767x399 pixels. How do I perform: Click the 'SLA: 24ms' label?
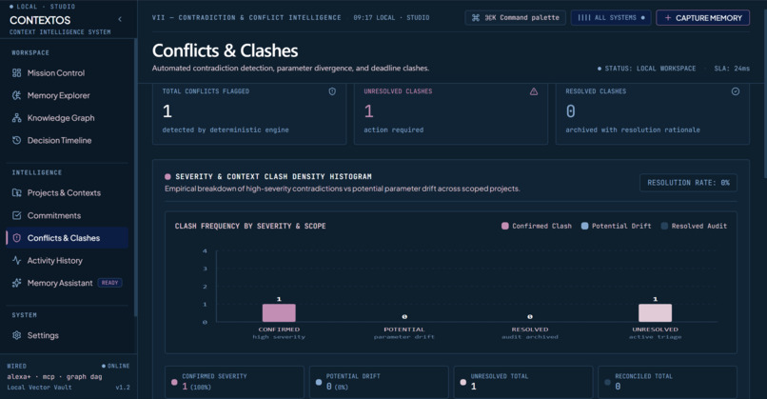click(x=732, y=69)
